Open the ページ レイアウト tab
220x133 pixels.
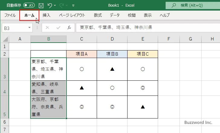point(72,15)
